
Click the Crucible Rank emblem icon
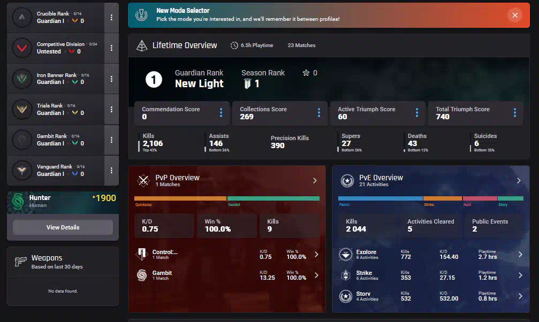click(x=22, y=17)
